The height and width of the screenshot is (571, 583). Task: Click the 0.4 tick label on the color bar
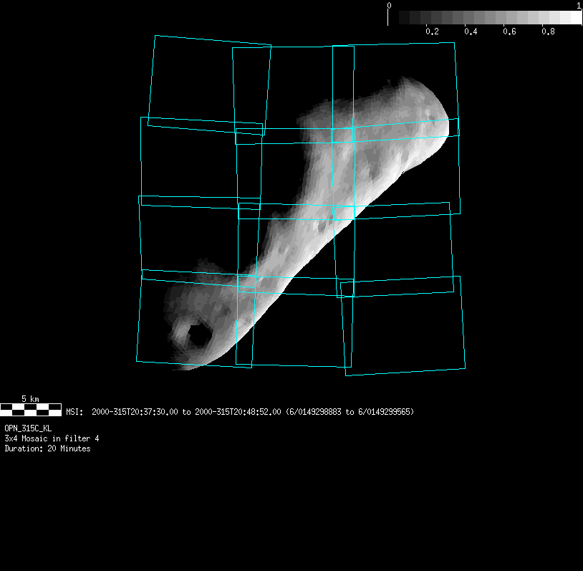click(x=471, y=32)
